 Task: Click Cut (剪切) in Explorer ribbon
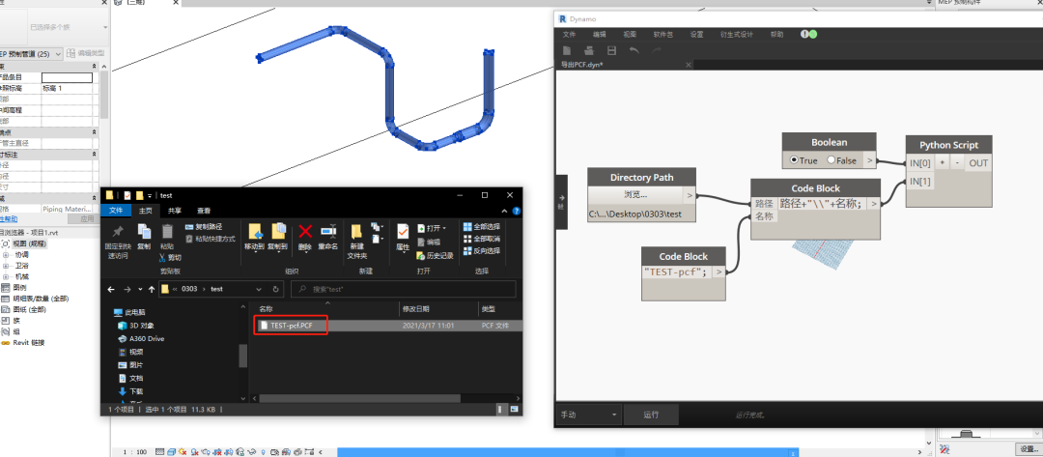(x=170, y=257)
